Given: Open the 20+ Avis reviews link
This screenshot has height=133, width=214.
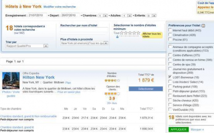Looking at the screenshot, I should click(x=112, y=103).
